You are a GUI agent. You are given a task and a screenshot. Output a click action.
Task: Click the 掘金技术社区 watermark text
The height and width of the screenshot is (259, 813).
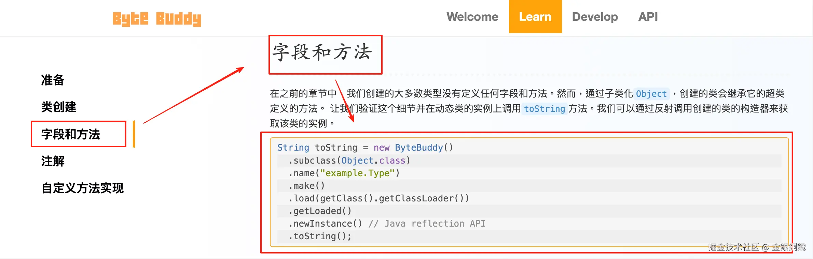click(733, 247)
